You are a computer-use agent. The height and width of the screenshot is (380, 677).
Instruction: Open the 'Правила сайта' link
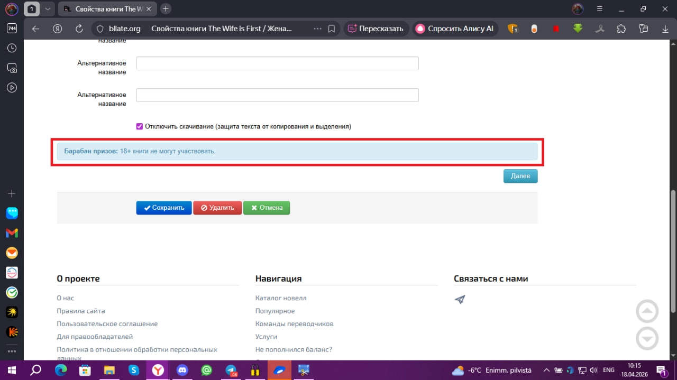(x=81, y=311)
